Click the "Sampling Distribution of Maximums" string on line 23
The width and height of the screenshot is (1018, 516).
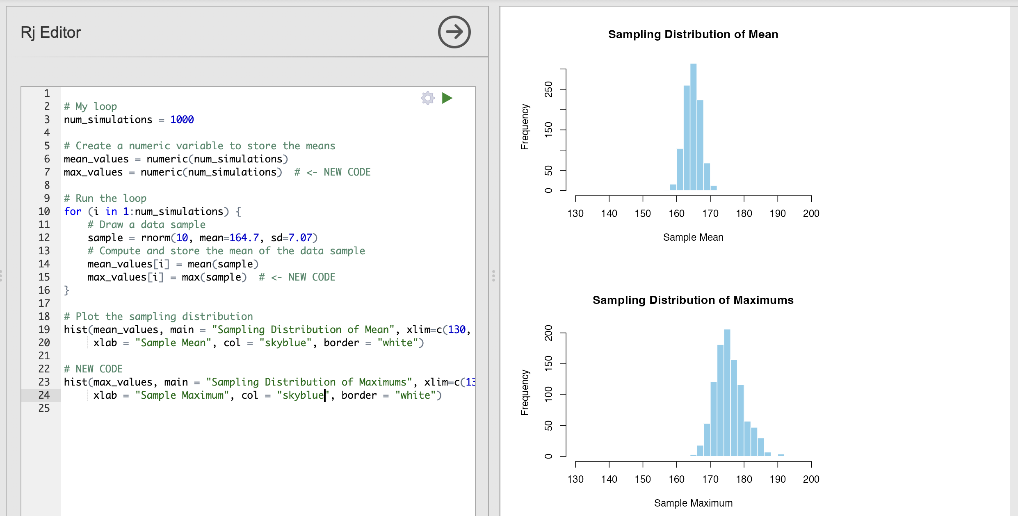pos(309,382)
